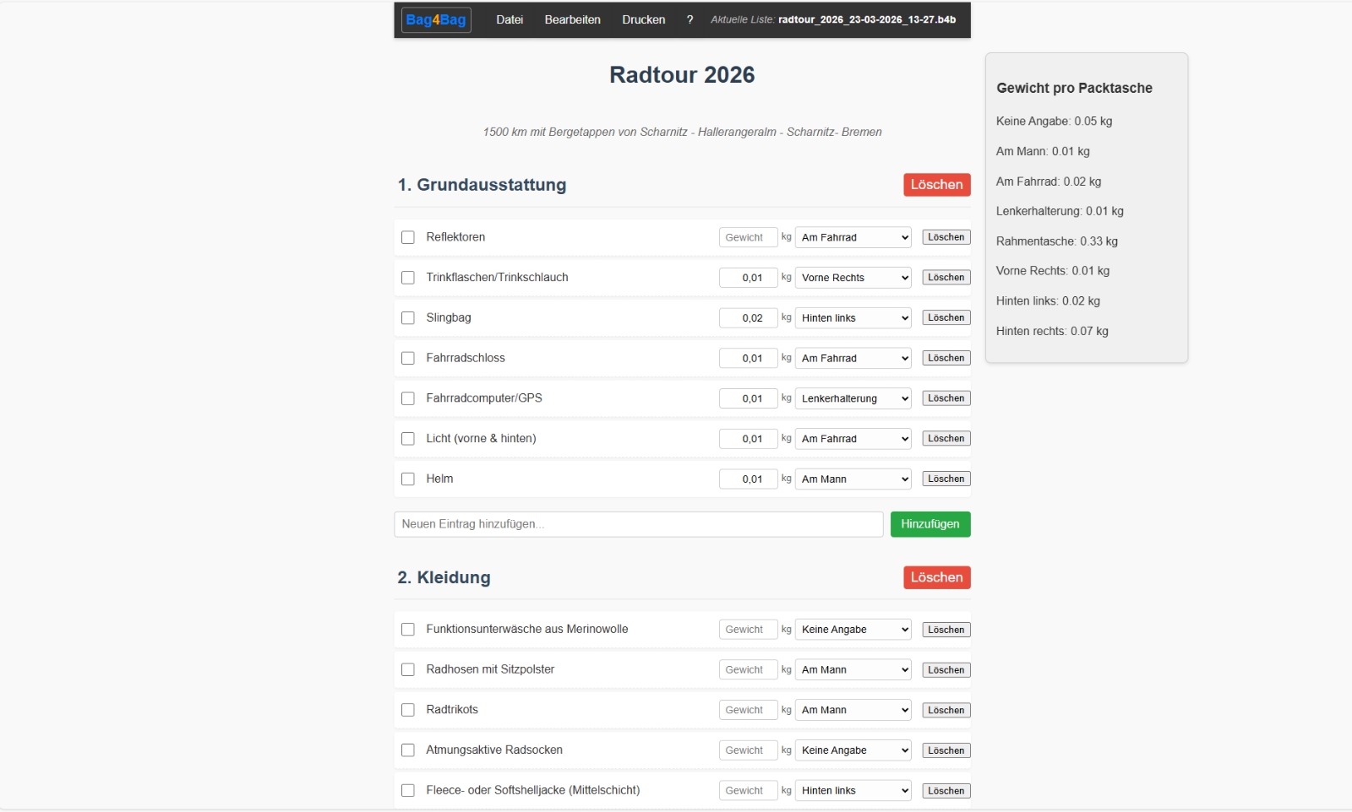Edit the Slingbag weight value field

pos(748,318)
